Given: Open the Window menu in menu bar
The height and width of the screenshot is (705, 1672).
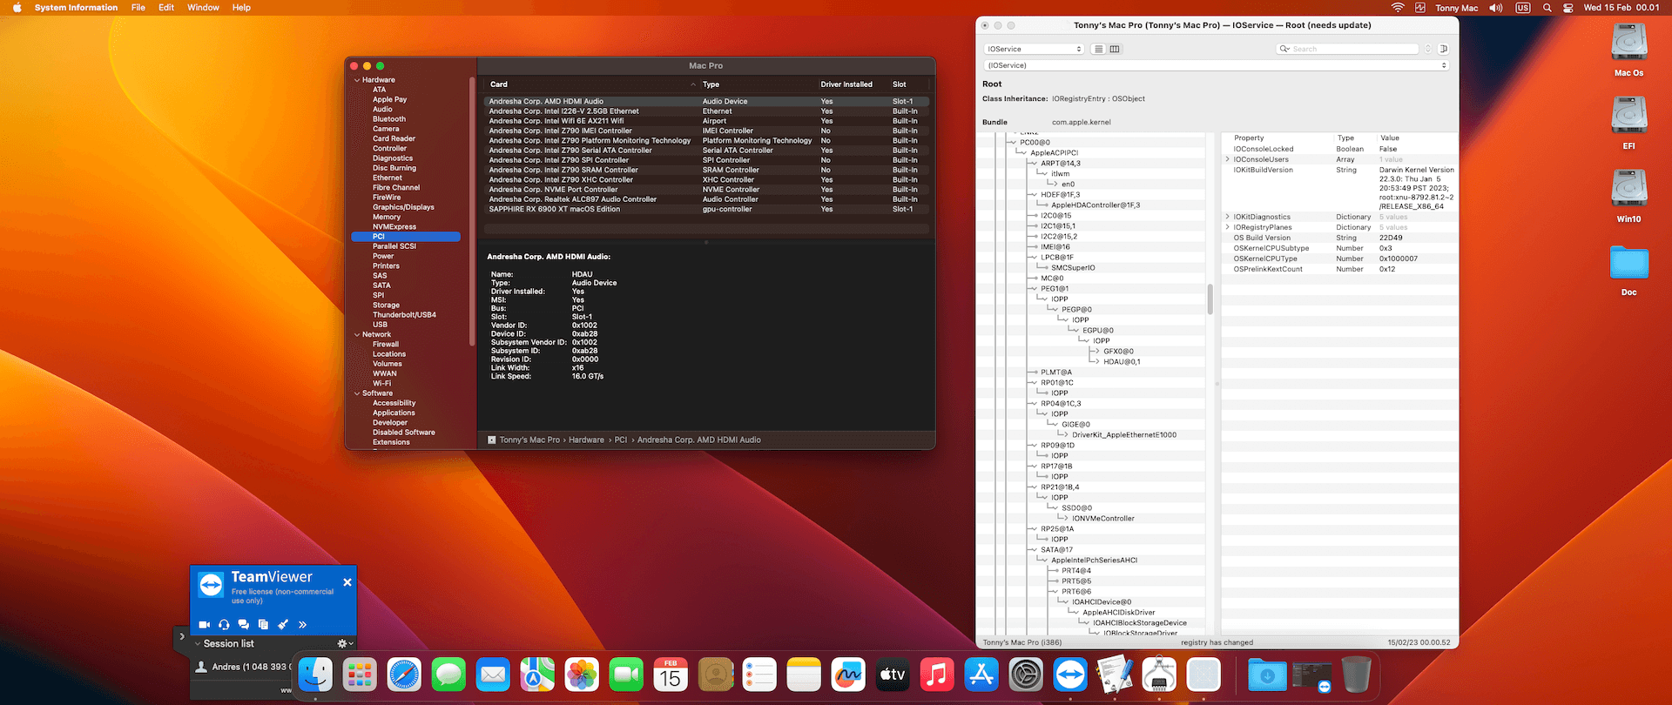Looking at the screenshot, I should tap(203, 8).
